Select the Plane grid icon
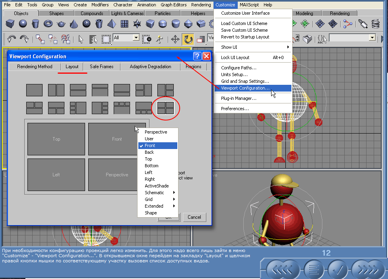This screenshot has height=279, width=388. pyautogui.click(x=124, y=24)
